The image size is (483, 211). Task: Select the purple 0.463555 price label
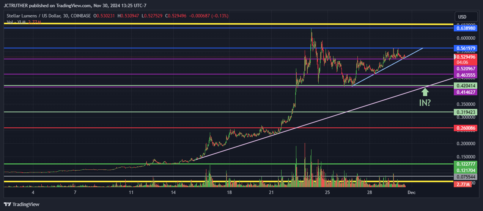point(466,75)
